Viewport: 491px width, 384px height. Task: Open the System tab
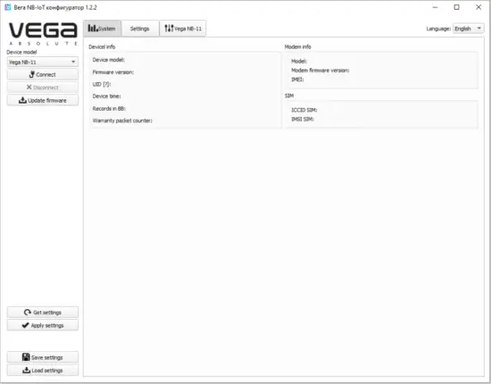pos(102,29)
